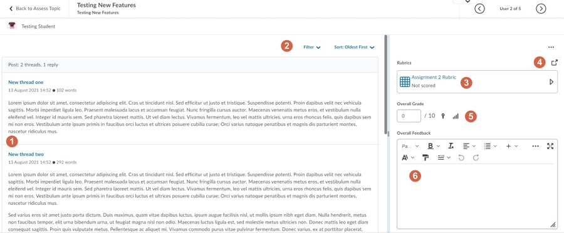This screenshot has width=564, height=233.
Task: Click the Post: 2 threads, 1 reply summary
Action: (33, 65)
